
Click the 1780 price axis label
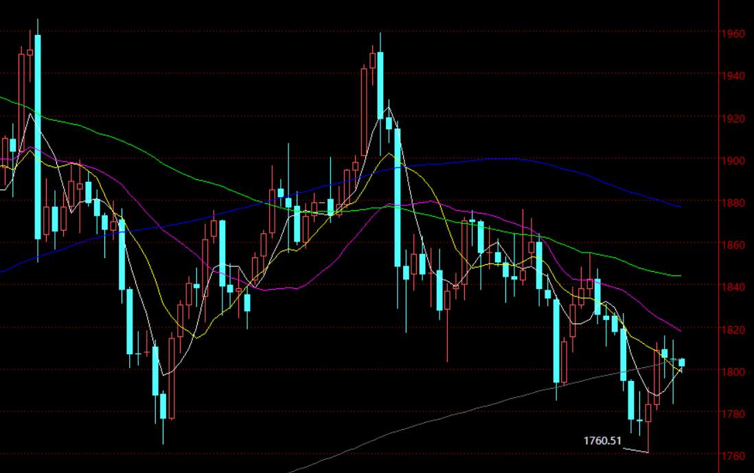tap(733, 414)
